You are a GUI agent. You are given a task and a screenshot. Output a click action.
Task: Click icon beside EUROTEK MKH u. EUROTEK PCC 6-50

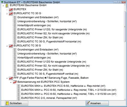click(x=19, y=86)
